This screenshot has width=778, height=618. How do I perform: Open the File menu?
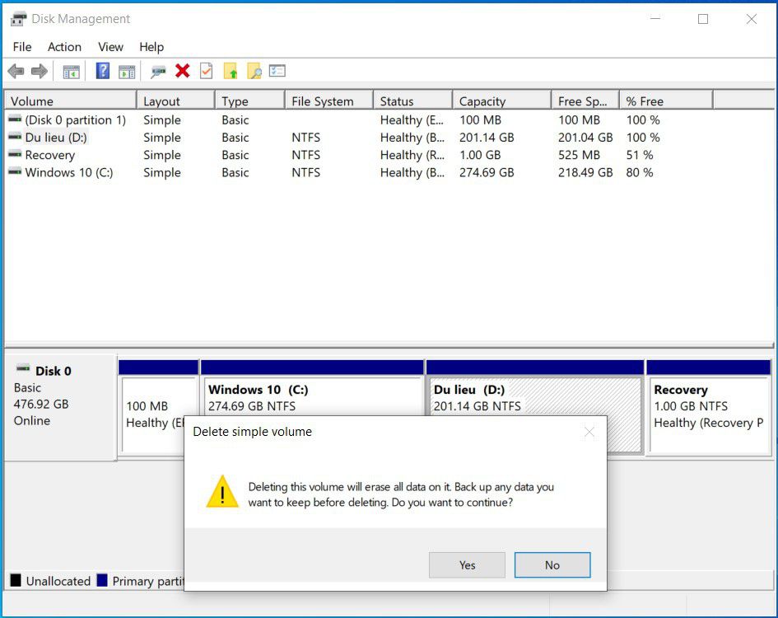click(x=22, y=47)
